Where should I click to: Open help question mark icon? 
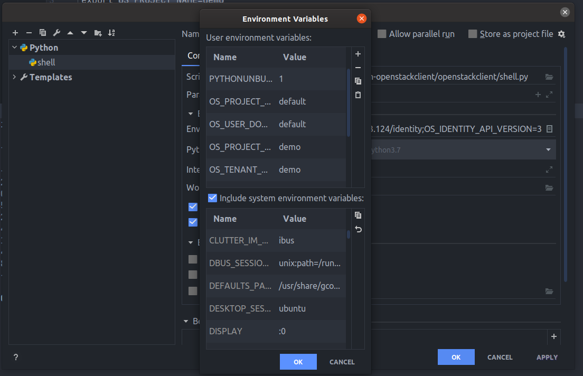pos(16,357)
